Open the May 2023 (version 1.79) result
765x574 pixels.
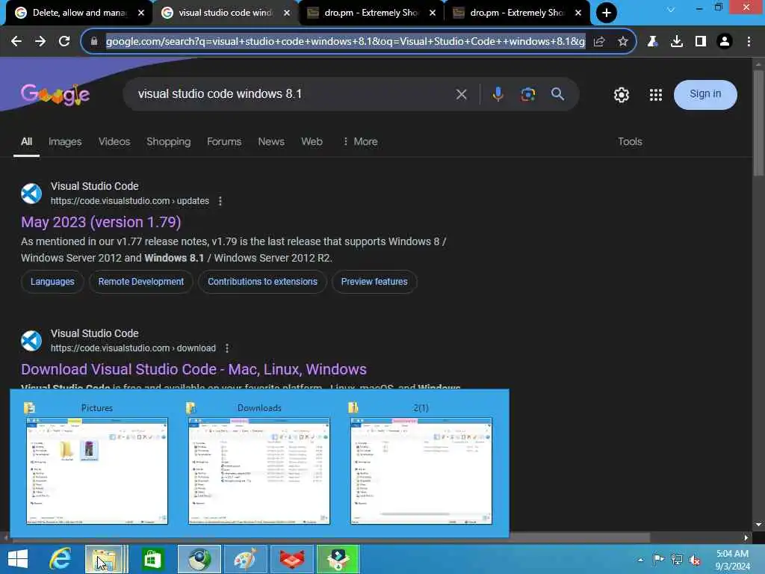(x=101, y=222)
